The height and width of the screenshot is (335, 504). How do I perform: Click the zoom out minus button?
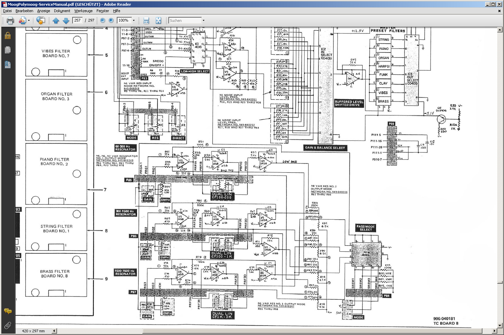pos(103,21)
